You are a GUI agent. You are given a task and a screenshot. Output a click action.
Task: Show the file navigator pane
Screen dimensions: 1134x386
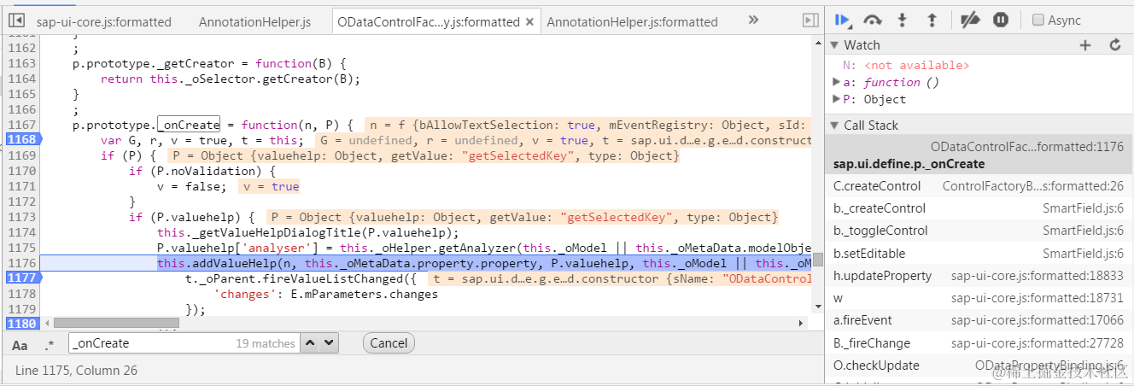(x=16, y=20)
